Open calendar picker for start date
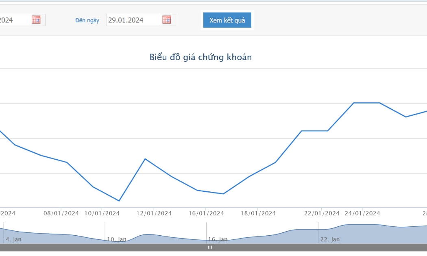 (x=36, y=20)
